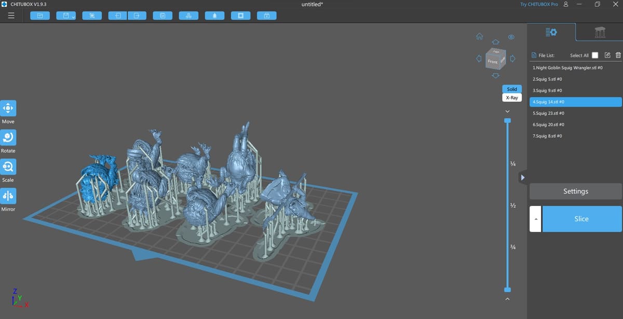Click the bottom handle of layer slider
This screenshot has width=623, height=319.
click(x=508, y=289)
